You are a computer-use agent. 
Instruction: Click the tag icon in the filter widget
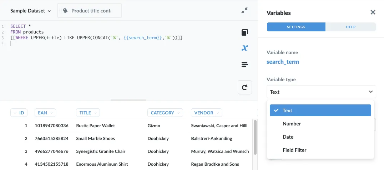[x=65, y=11]
